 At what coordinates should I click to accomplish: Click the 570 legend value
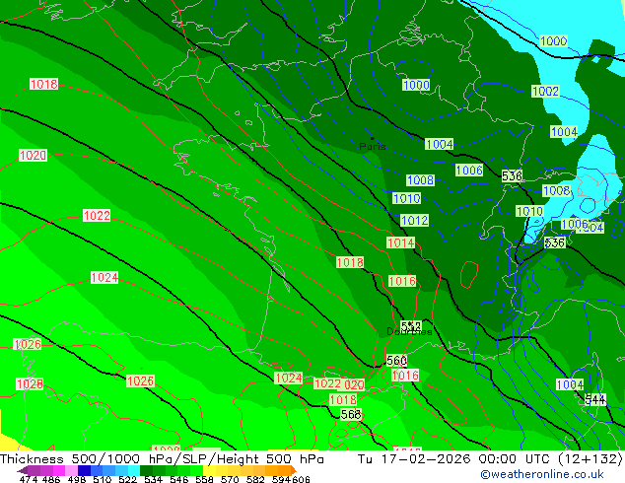pos(230,479)
